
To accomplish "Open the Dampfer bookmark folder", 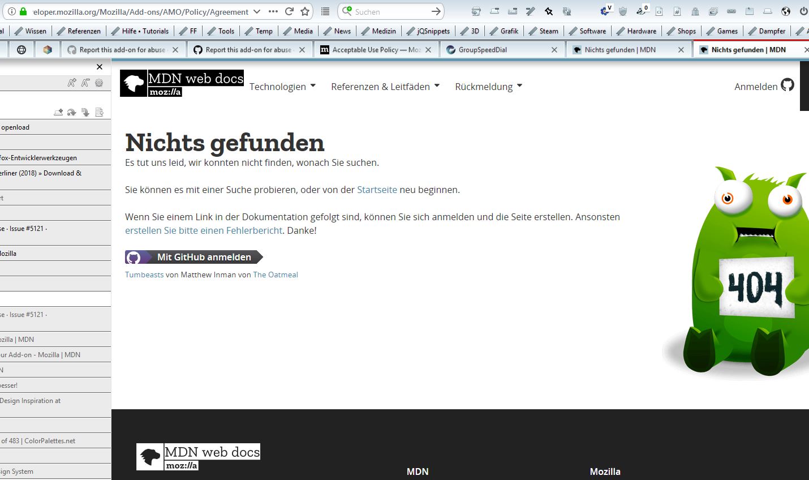I will 767,31.
